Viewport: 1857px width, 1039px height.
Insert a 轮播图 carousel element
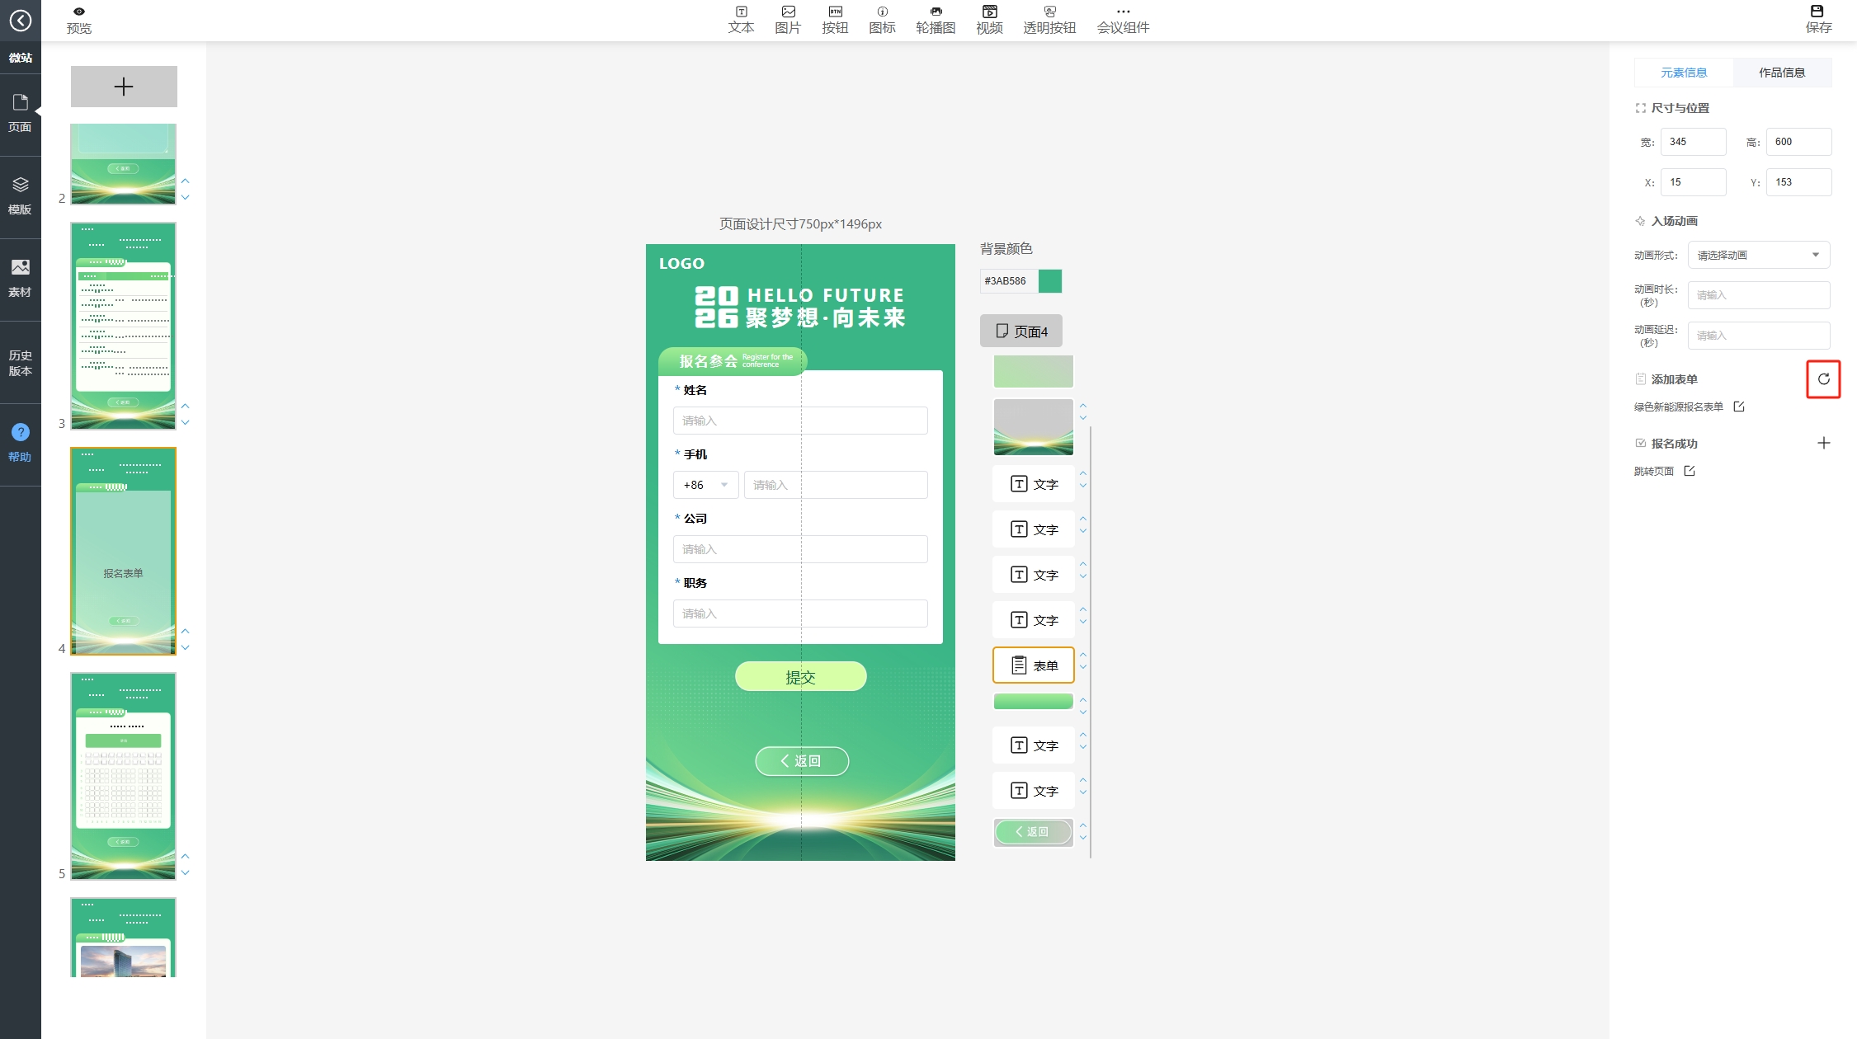(x=936, y=20)
